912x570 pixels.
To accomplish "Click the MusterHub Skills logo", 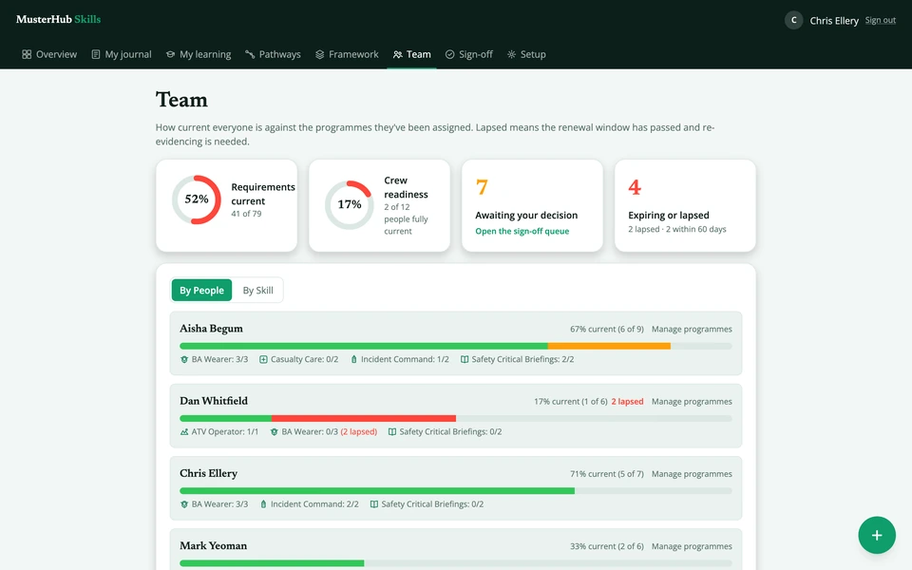I will click(x=58, y=19).
